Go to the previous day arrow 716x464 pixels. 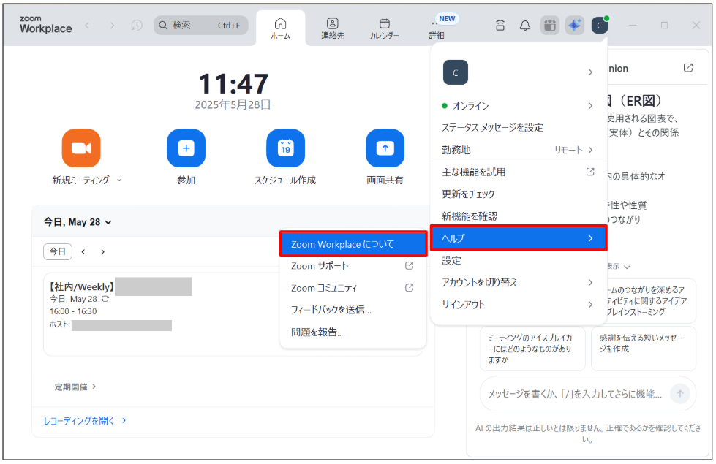(83, 252)
